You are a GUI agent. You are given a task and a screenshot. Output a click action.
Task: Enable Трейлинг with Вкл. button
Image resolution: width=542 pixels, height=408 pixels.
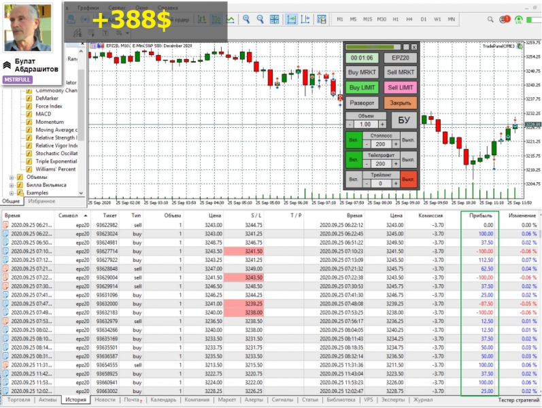[354, 180]
